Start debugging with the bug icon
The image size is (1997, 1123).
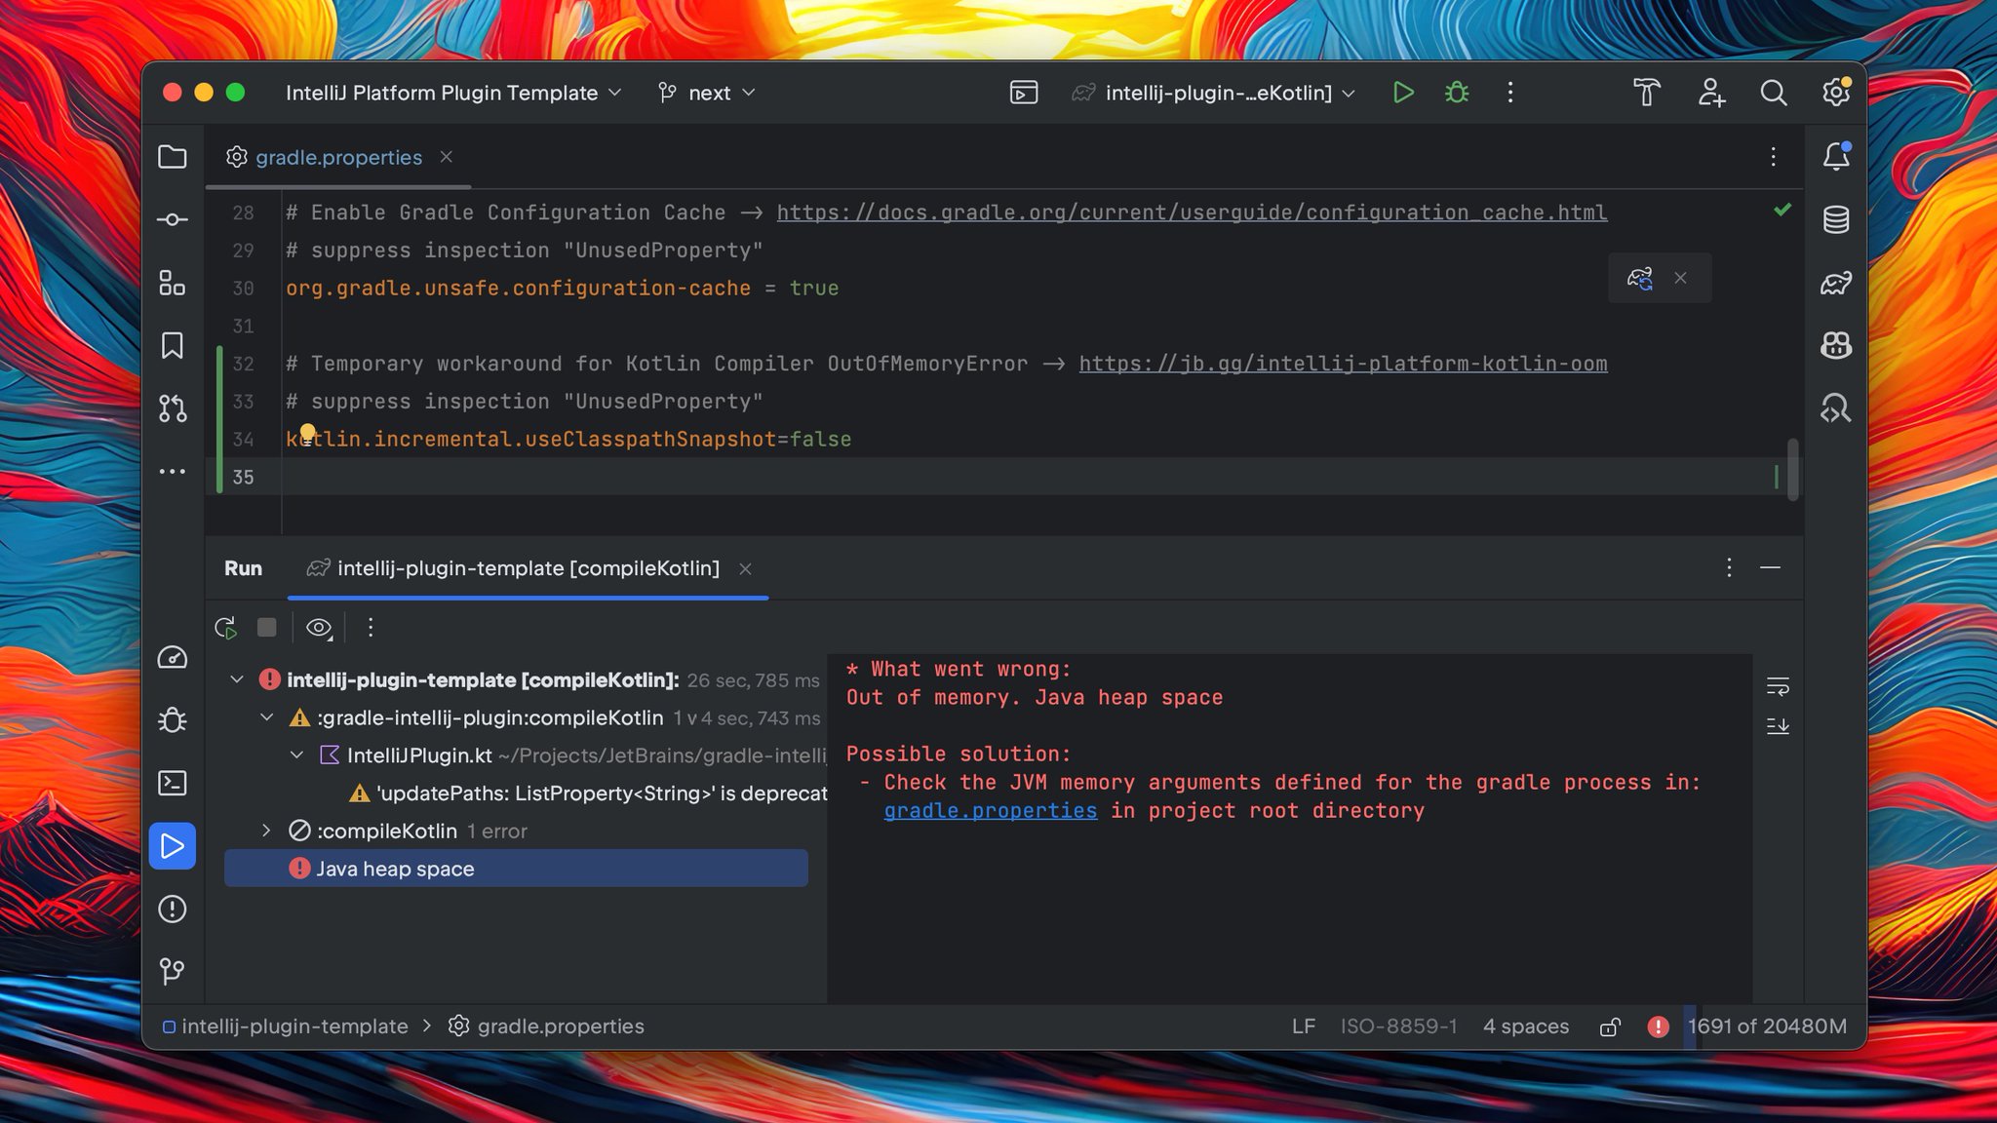pyautogui.click(x=1457, y=93)
